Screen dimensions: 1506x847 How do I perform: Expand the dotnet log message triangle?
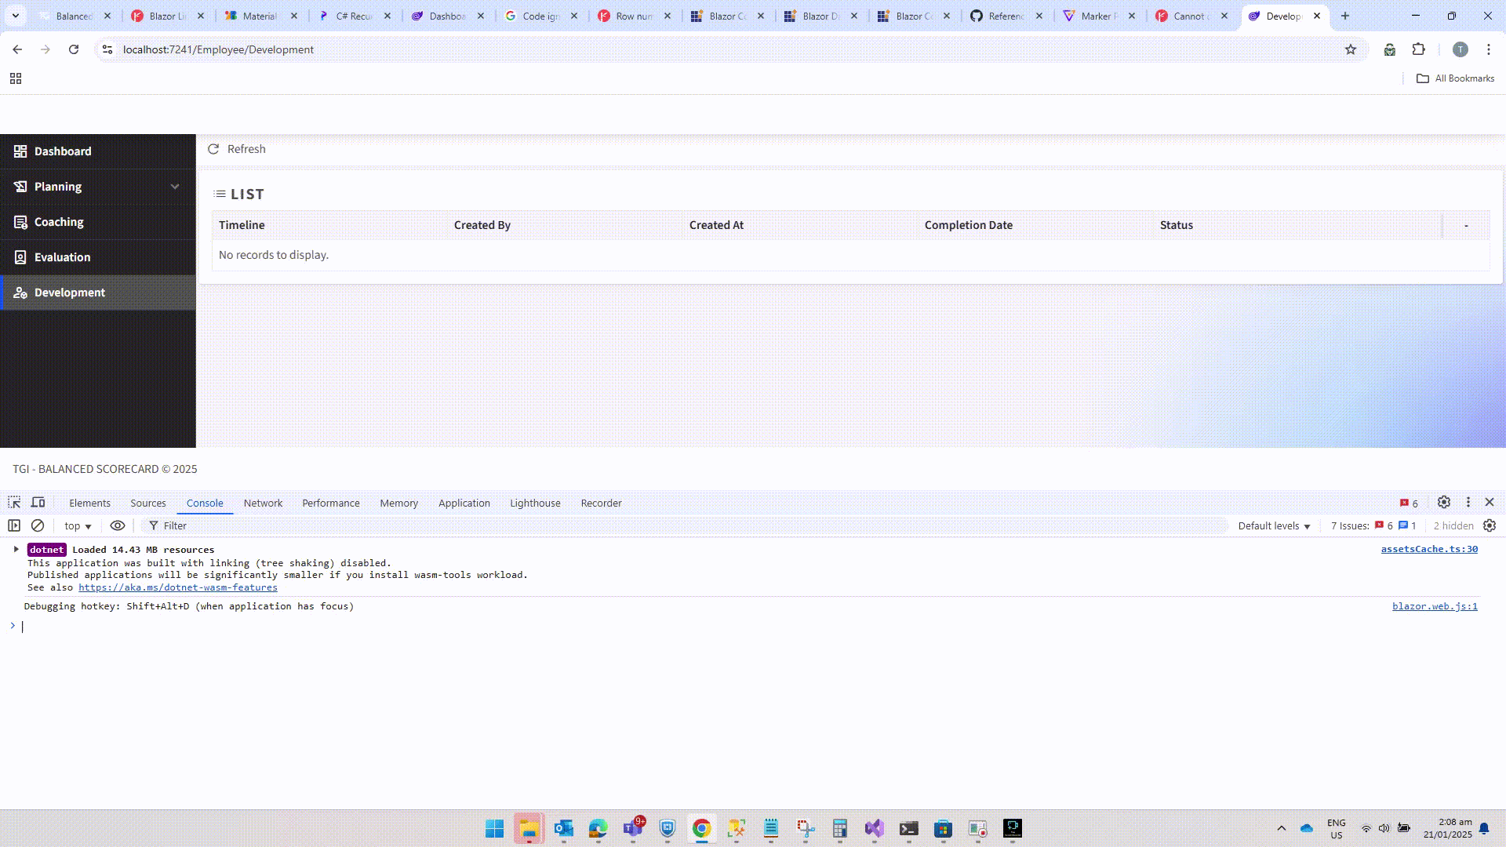tap(16, 549)
